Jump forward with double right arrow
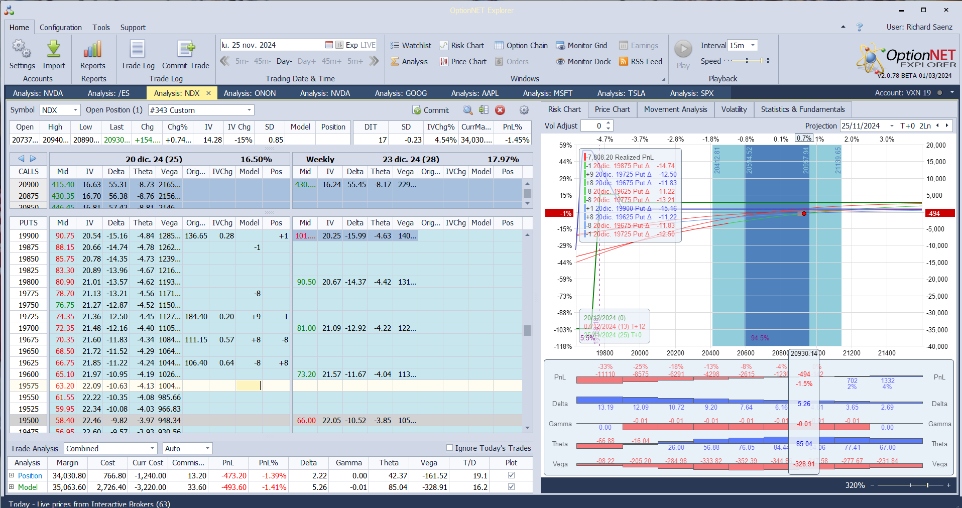Image resolution: width=962 pixels, height=508 pixels. (374, 61)
